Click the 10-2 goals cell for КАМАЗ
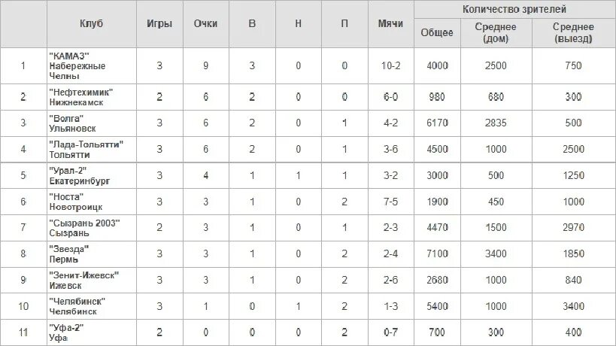The width and height of the screenshot is (616, 346). point(390,65)
